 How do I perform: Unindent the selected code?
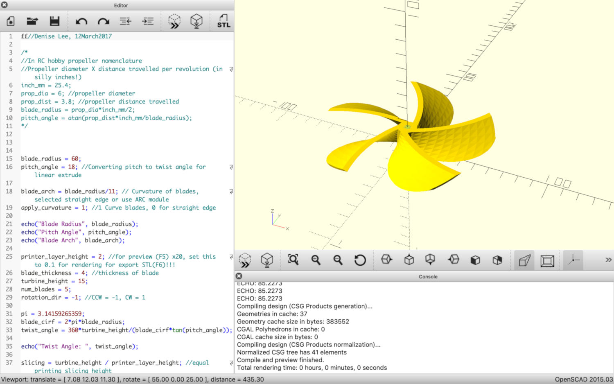click(126, 21)
